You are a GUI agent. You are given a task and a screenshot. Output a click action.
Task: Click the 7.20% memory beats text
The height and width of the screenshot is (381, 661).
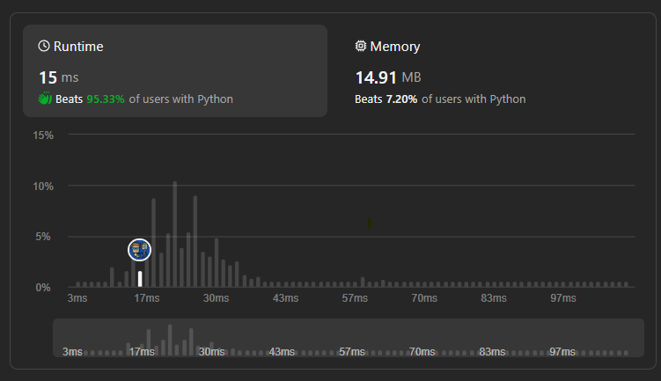pos(401,99)
